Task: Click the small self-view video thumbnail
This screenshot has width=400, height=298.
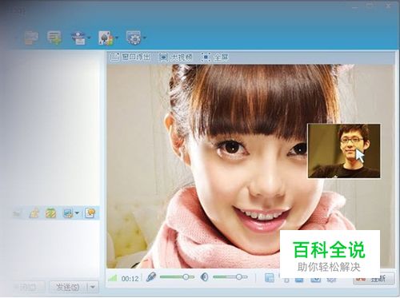Action: 344,151
